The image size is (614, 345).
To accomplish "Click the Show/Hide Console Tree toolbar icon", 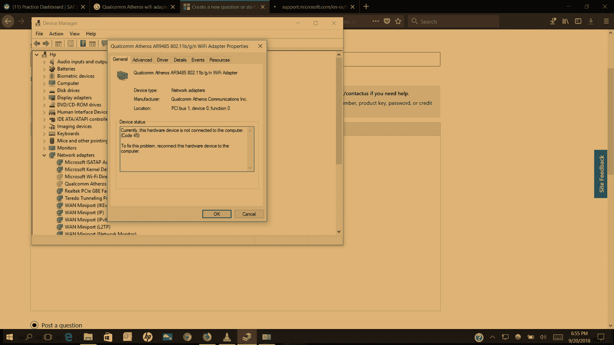I will [x=58, y=43].
